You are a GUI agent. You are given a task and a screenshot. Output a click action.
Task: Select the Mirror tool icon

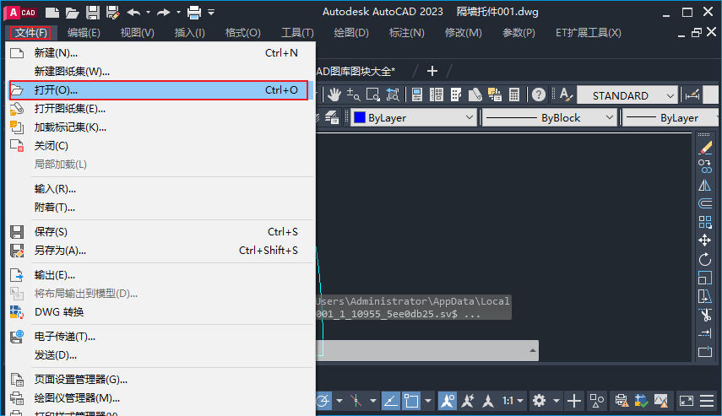pyautogui.click(x=705, y=185)
